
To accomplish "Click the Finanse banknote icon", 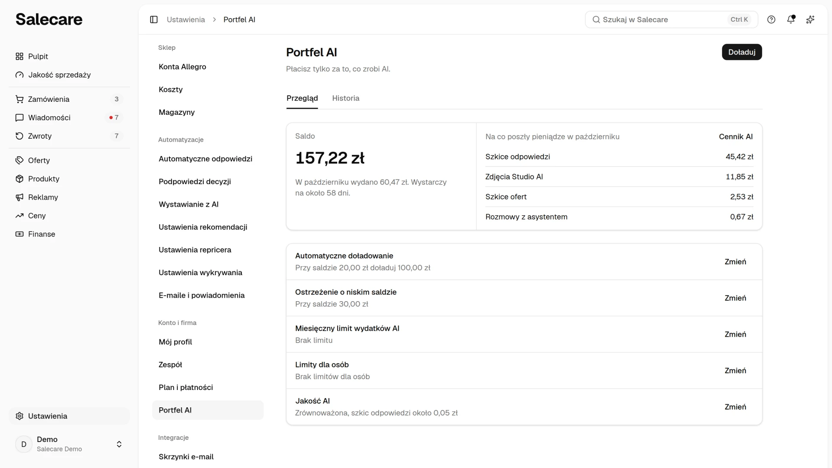I will [19, 234].
